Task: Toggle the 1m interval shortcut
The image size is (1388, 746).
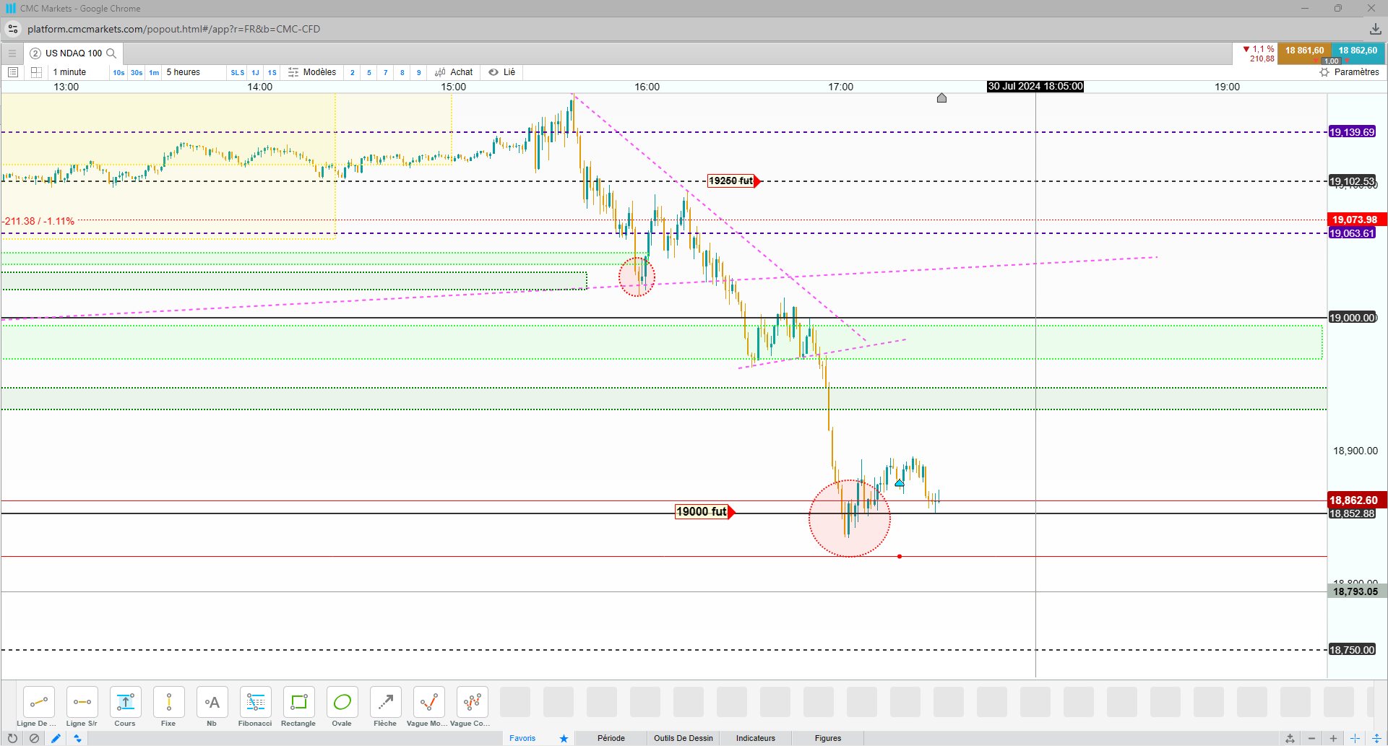Action: 154,72
